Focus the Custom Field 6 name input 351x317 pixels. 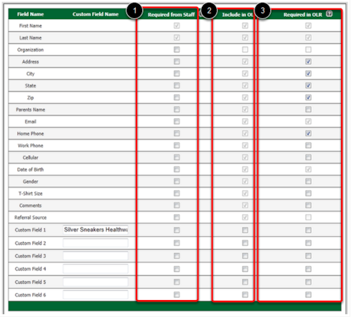[96, 294]
